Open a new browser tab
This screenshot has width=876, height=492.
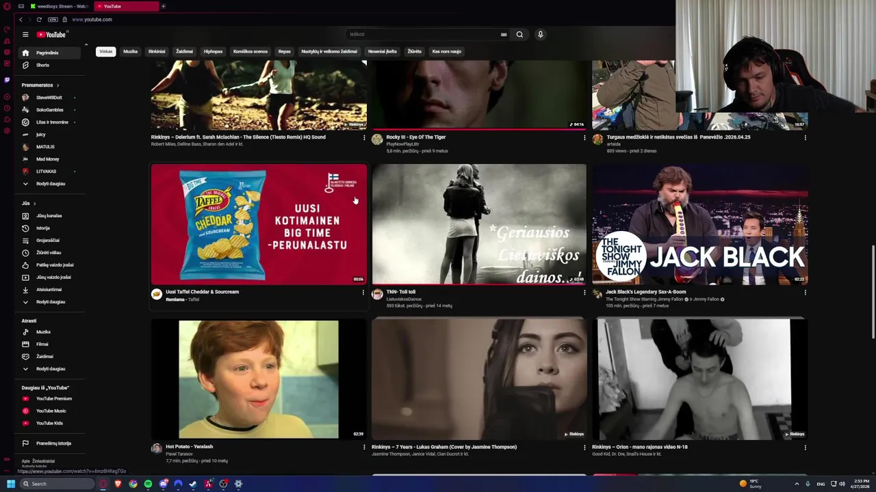tap(163, 6)
